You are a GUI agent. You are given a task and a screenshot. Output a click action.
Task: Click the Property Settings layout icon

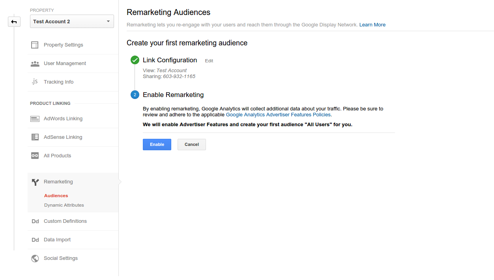pos(35,45)
